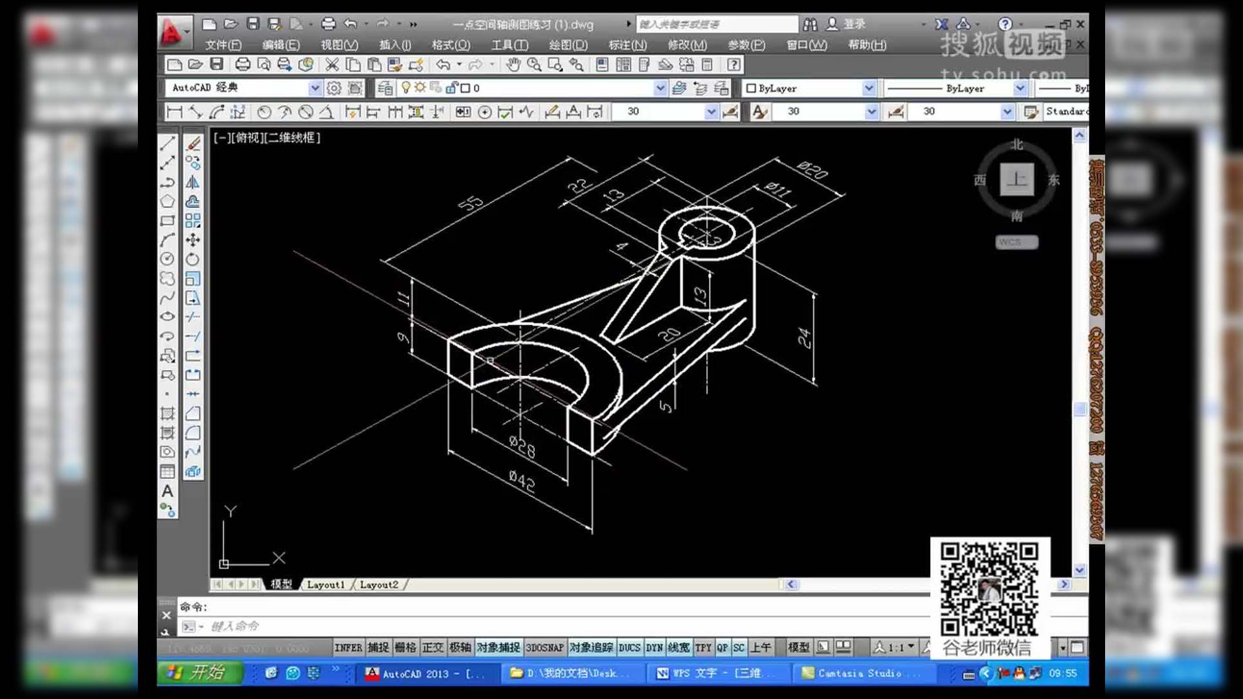The height and width of the screenshot is (699, 1243).
Task: Open the 标注(N) menu
Action: (627, 45)
